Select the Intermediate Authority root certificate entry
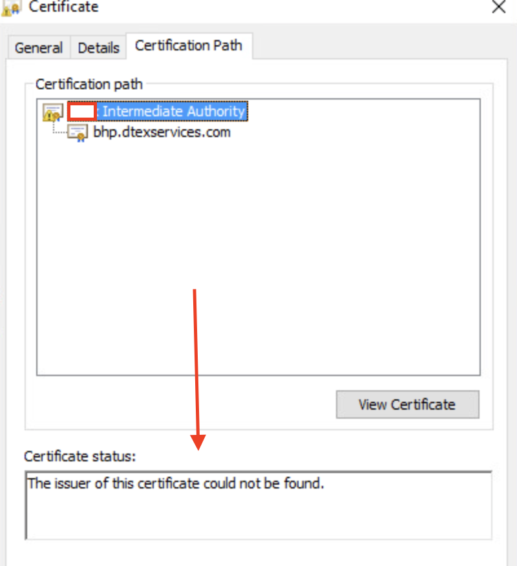The height and width of the screenshot is (566, 517). click(173, 110)
